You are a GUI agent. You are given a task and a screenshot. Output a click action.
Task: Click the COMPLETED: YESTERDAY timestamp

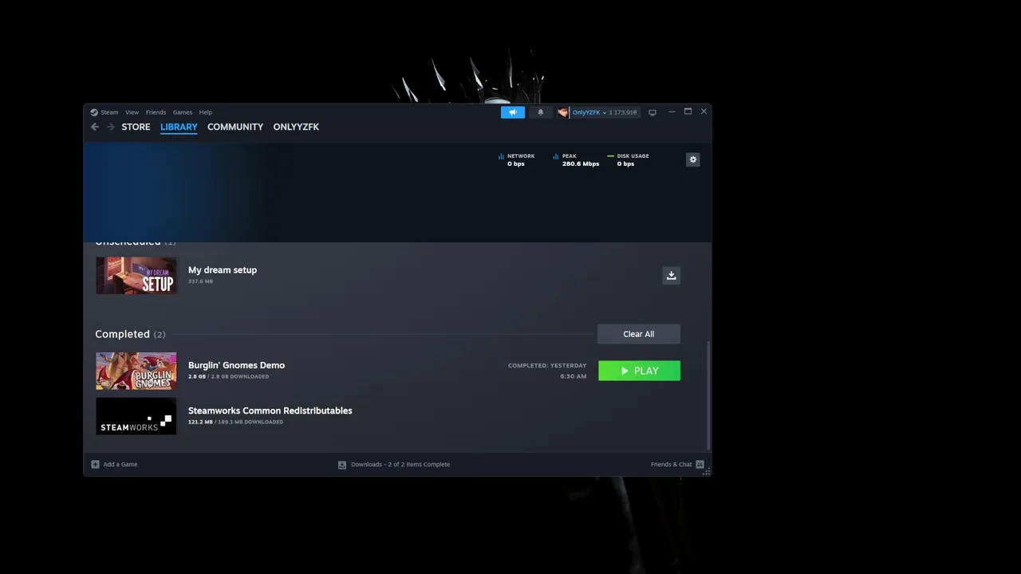[x=547, y=371]
